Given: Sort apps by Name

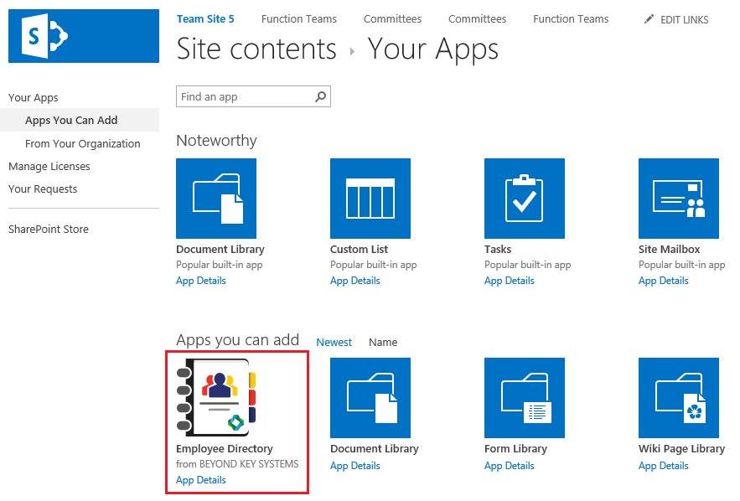Looking at the screenshot, I should (383, 342).
